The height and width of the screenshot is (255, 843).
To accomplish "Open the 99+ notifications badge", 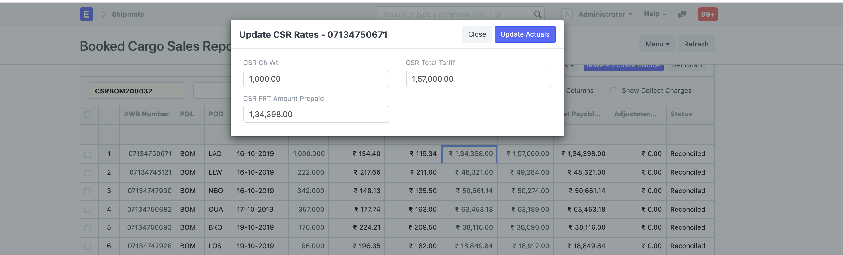I will click(x=707, y=14).
